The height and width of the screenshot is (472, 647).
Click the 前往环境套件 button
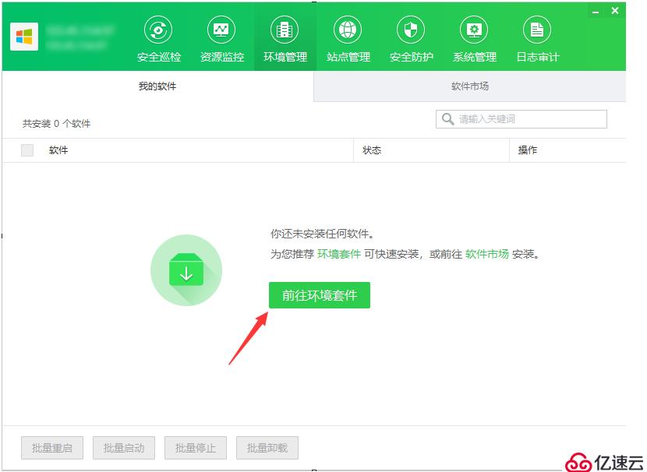319,294
